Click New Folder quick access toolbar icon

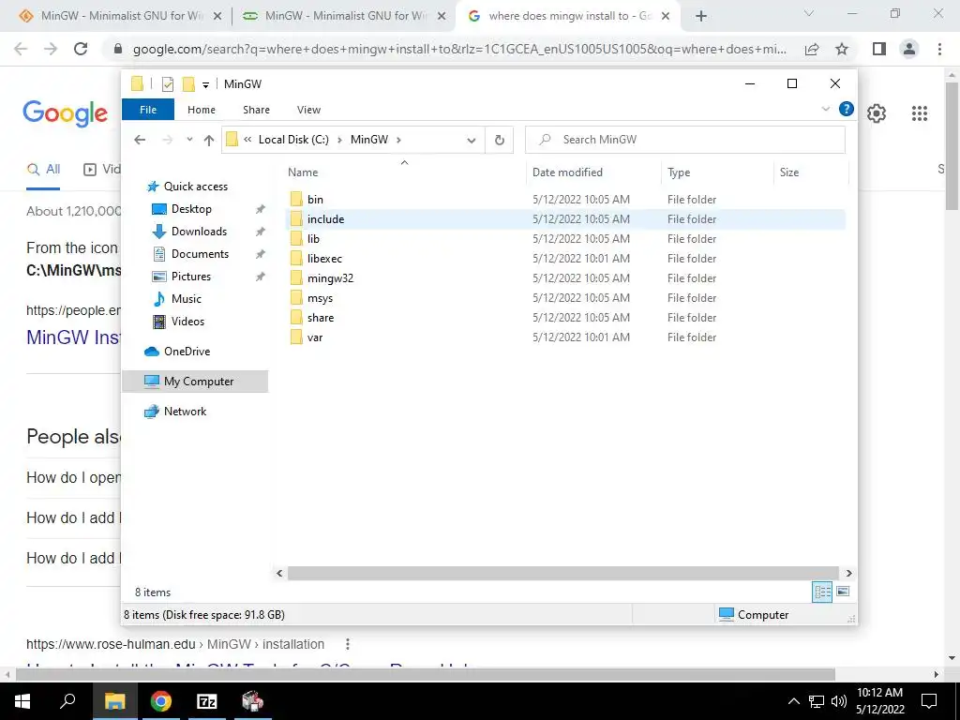[x=188, y=83]
